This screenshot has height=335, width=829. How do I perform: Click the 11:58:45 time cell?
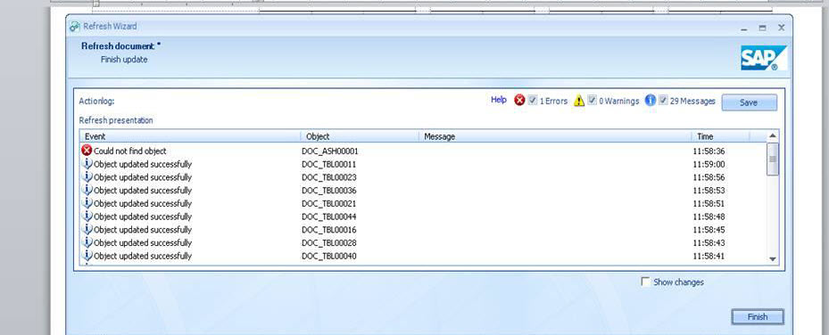[x=709, y=230]
